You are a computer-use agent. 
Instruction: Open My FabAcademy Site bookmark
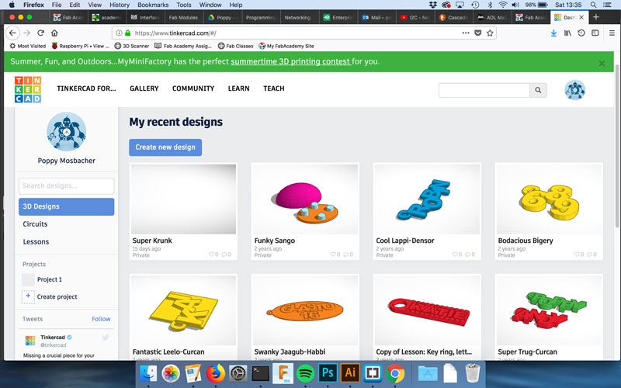pos(286,46)
